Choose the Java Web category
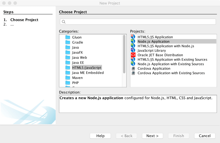The height and width of the screenshot is (143, 220). (79, 58)
